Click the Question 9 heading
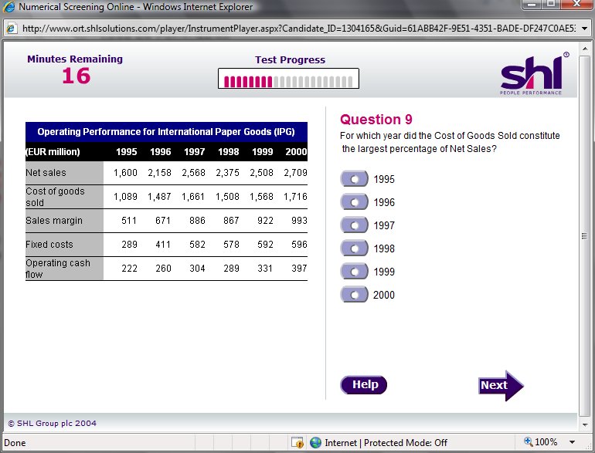 [x=376, y=120]
